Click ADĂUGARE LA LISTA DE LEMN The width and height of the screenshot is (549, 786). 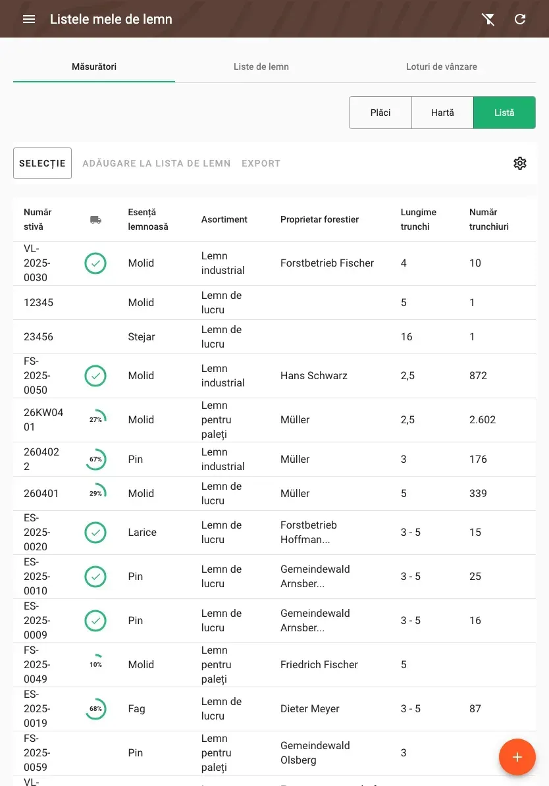pyautogui.click(x=157, y=163)
